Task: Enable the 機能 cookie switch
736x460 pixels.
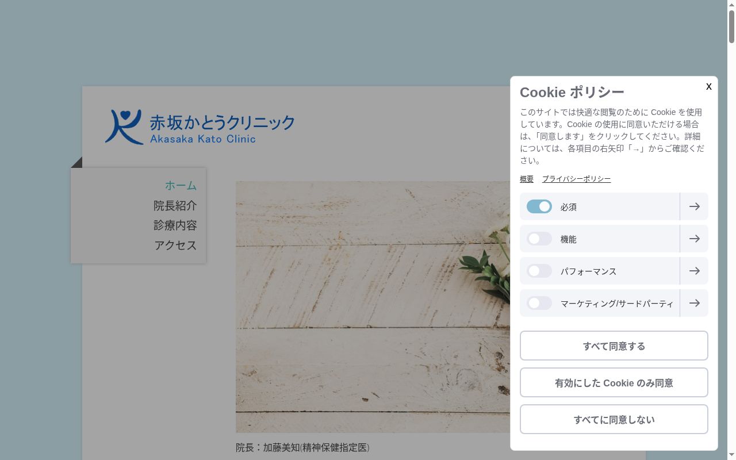Action: 539,239
